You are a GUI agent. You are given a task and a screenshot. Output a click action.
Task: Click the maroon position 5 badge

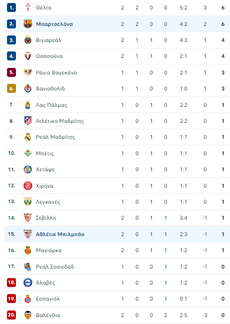click(x=11, y=72)
